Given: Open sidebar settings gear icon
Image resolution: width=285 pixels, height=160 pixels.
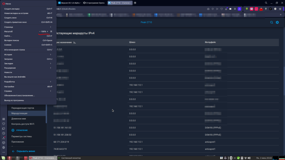Looking at the screenshot, I should [x=4, y=147].
